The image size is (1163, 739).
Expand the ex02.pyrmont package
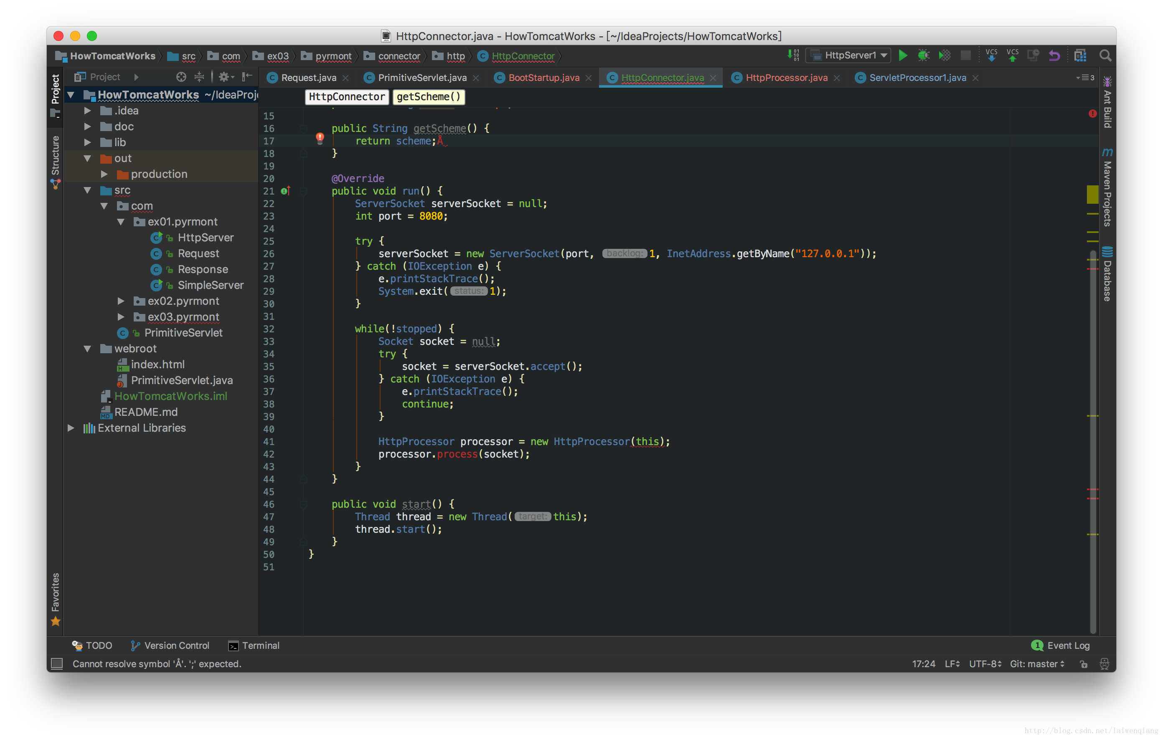[x=121, y=301]
